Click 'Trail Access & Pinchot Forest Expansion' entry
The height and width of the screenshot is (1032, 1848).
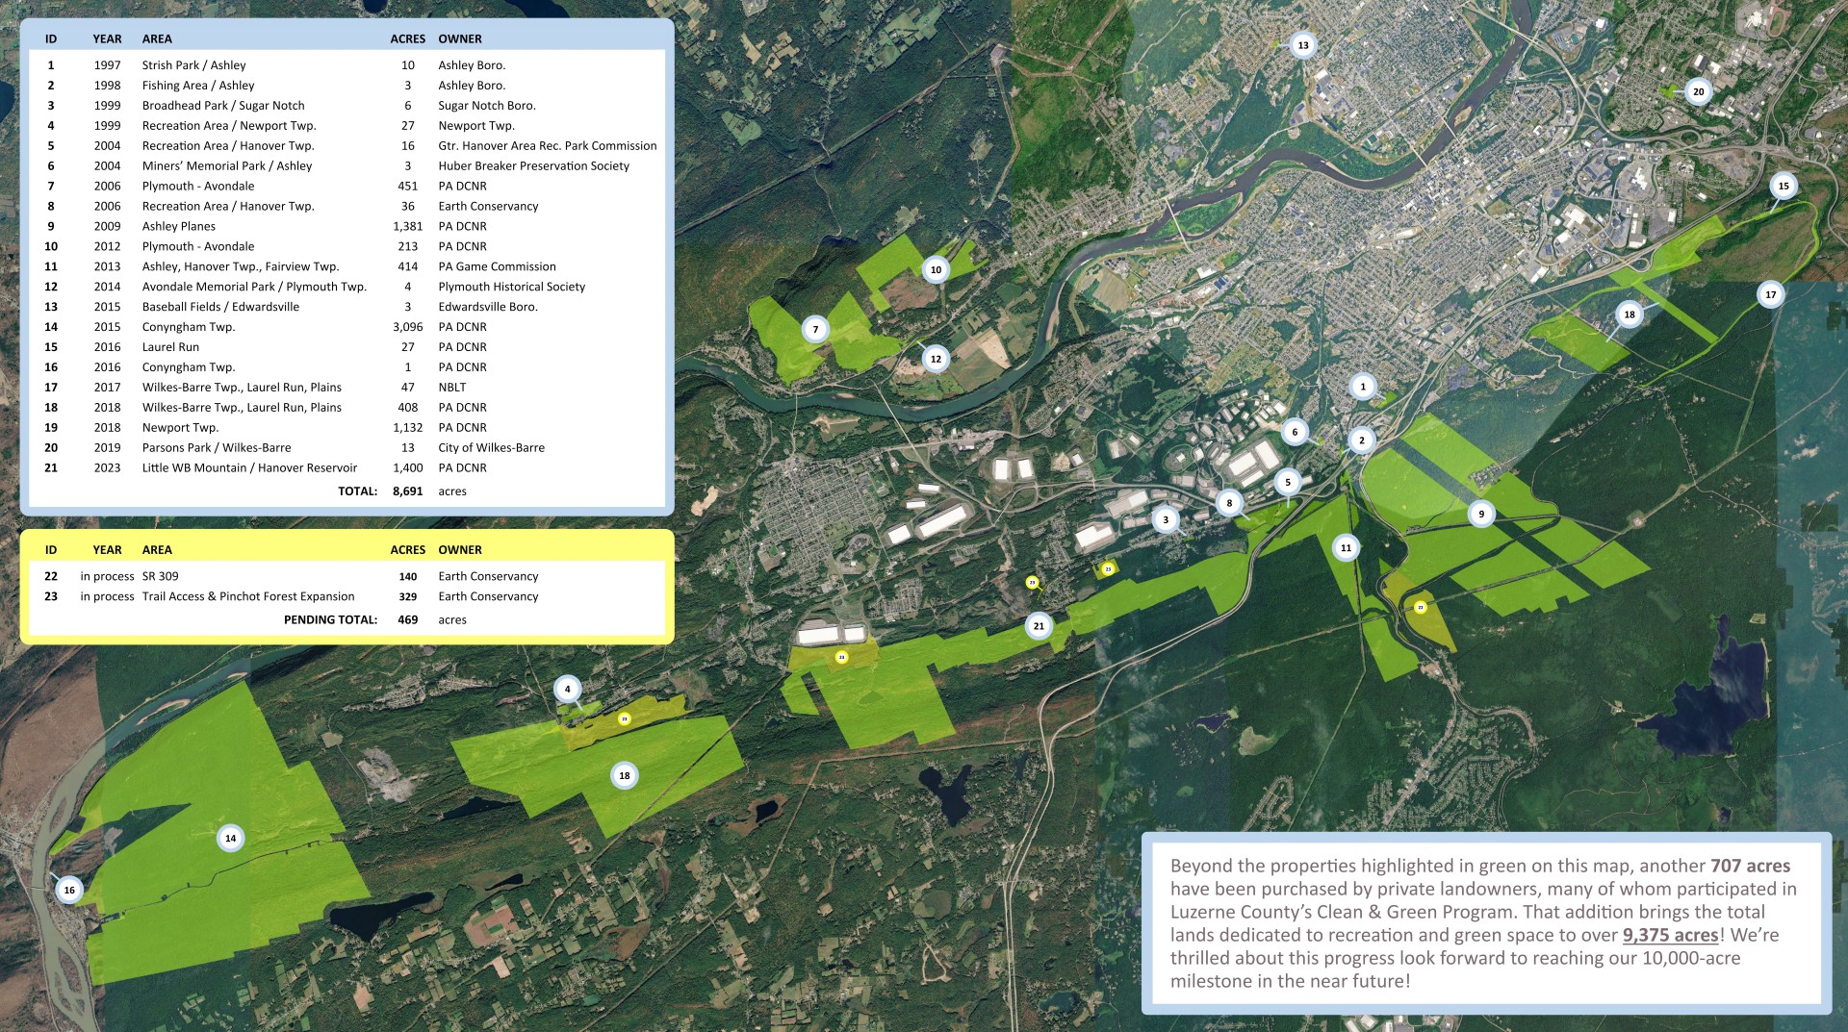pos(248,597)
